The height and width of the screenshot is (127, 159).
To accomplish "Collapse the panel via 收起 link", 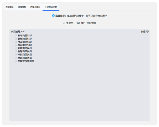I will [x=143, y=31].
